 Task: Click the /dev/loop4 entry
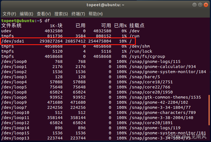point(14,82)
